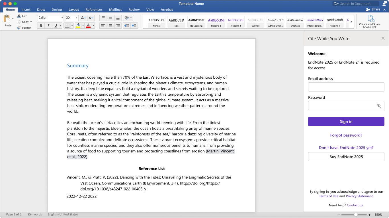Click the Password input field
The height and width of the screenshot is (218, 389).
[346, 106]
